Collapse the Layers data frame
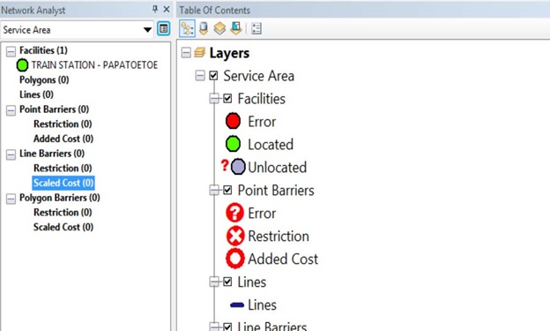Screen dimensions: 550x331 click(x=186, y=53)
